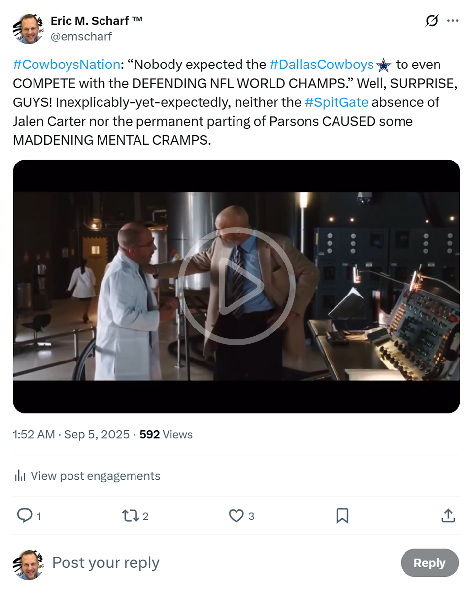Open the #DallasCowboys hashtag link
This screenshot has width=473, height=591.
click(322, 65)
